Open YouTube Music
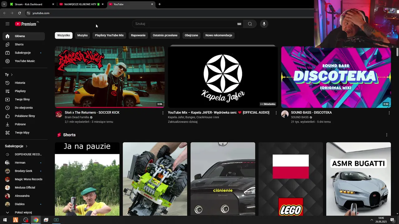399x224 pixels. (24, 61)
